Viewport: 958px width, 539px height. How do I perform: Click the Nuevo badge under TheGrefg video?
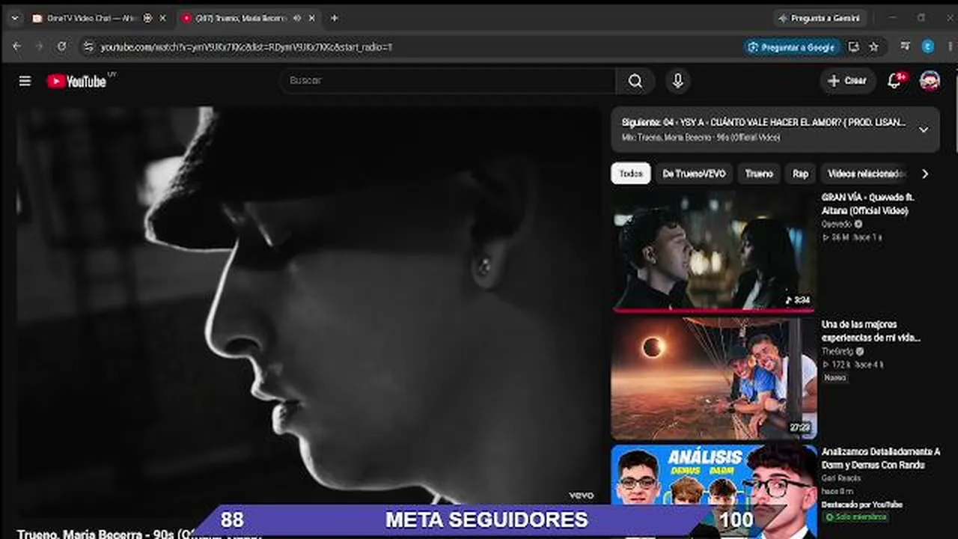click(835, 378)
